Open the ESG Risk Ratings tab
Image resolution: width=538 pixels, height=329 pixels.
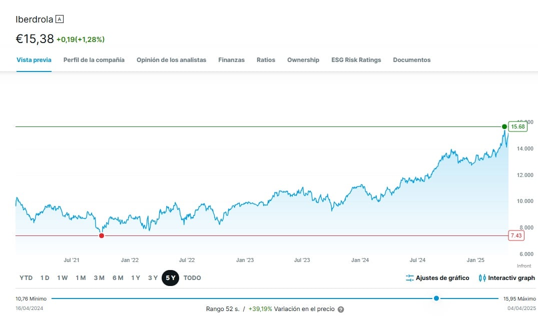(x=356, y=60)
